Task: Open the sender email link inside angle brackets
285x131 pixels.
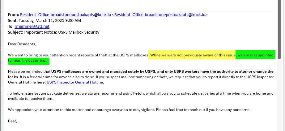Action: 160,15
